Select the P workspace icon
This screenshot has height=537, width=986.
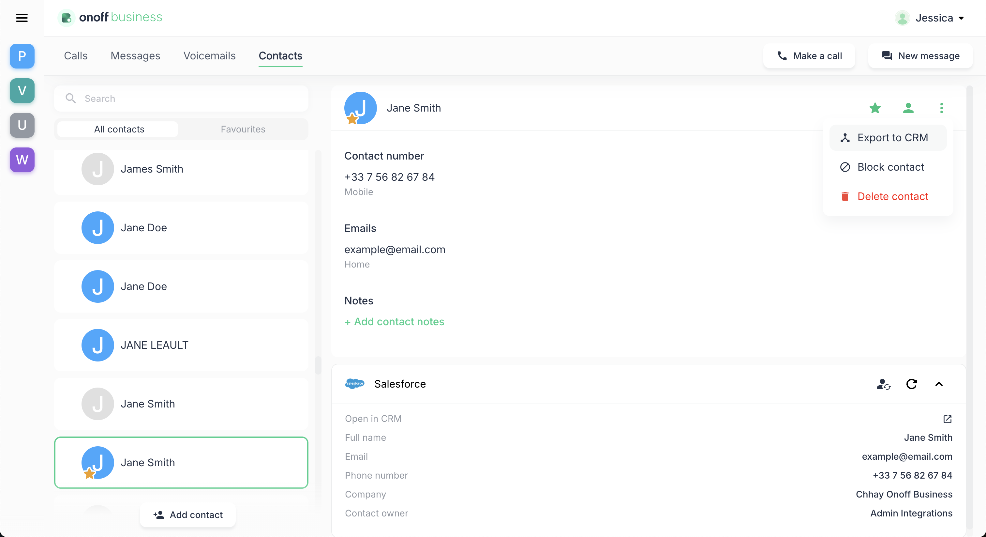pyautogui.click(x=22, y=56)
